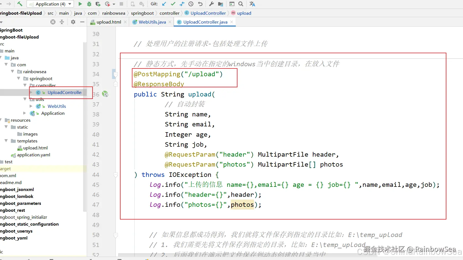Rollback changes with the undo arrow icon
This screenshot has height=260, width=463.
point(200,4)
